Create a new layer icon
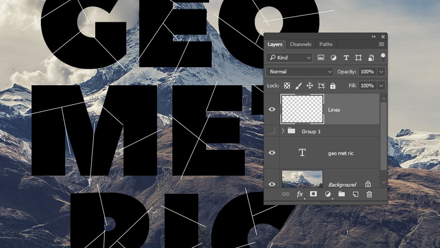 [356, 194]
